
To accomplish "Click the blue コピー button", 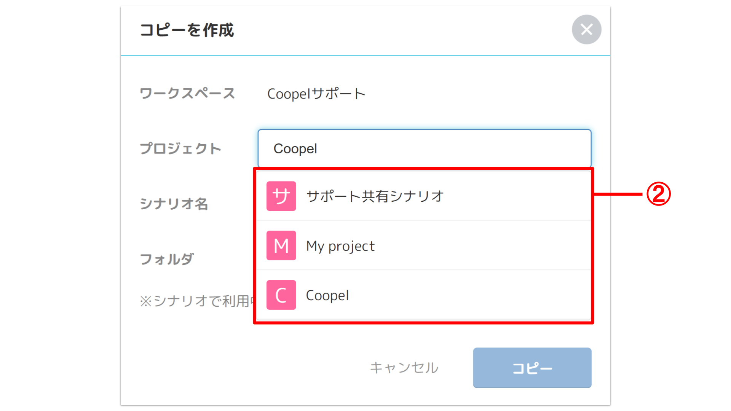I will (x=532, y=368).
